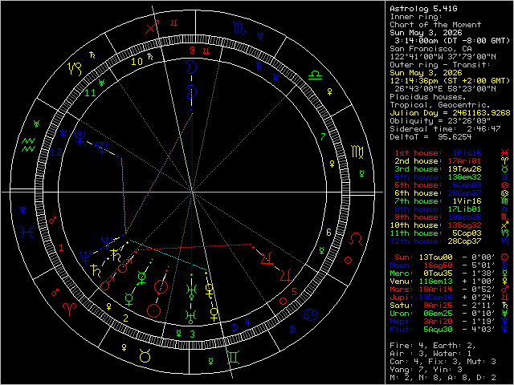The height and width of the screenshot is (385, 514).
Task: Click the 'Fire: 4, Earth: 2,' summary line
Action: [433, 346]
